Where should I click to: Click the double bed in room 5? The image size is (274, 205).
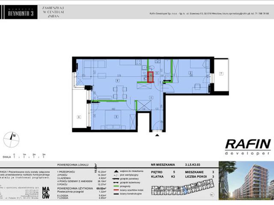click(113, 120)
